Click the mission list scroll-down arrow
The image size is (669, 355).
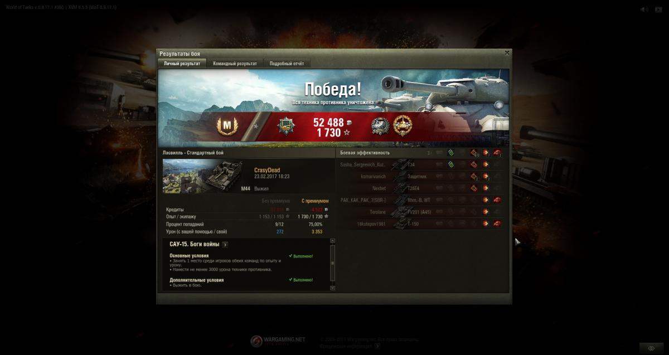333,288
